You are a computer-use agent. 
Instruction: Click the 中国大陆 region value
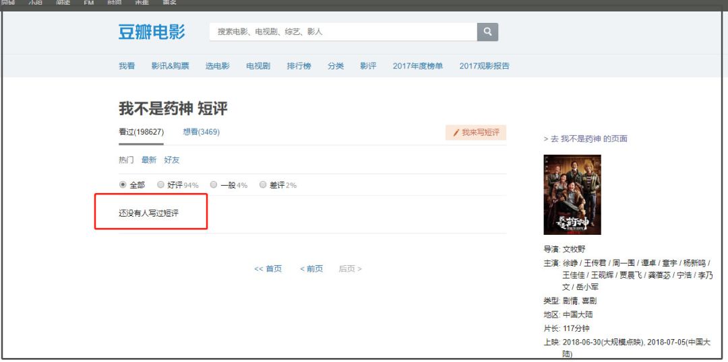click(578, 315)
